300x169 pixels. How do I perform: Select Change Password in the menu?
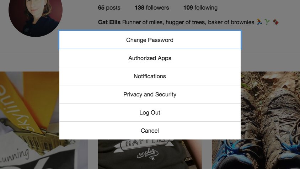point(150,40)
